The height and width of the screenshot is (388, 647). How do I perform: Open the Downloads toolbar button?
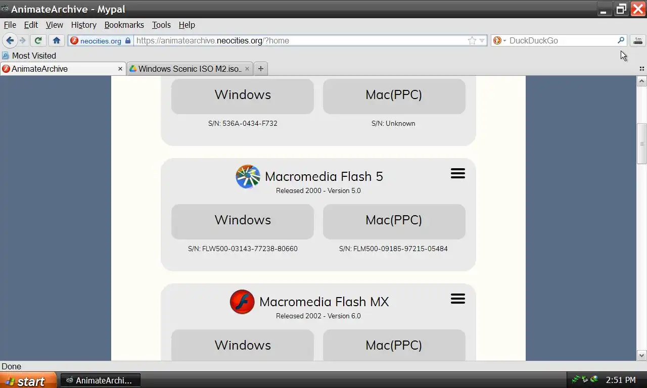(x=638, y=40)
